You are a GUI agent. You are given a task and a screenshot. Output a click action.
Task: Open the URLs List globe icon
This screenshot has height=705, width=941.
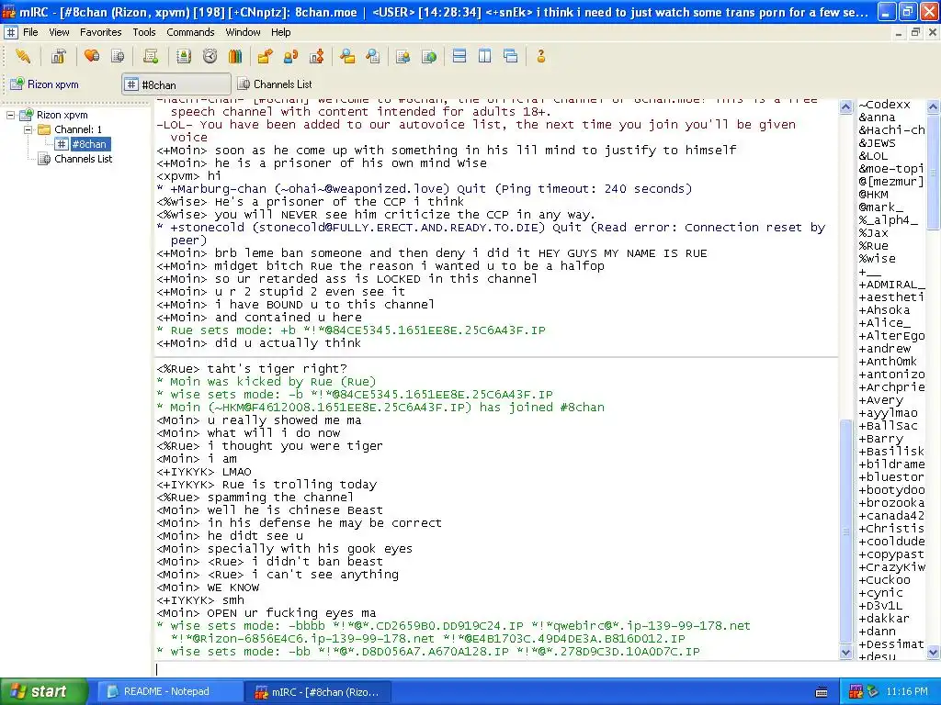(x=429, y=56)
